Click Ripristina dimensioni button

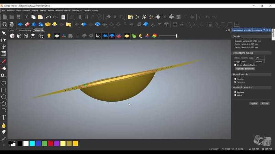[x=245, y=69]
